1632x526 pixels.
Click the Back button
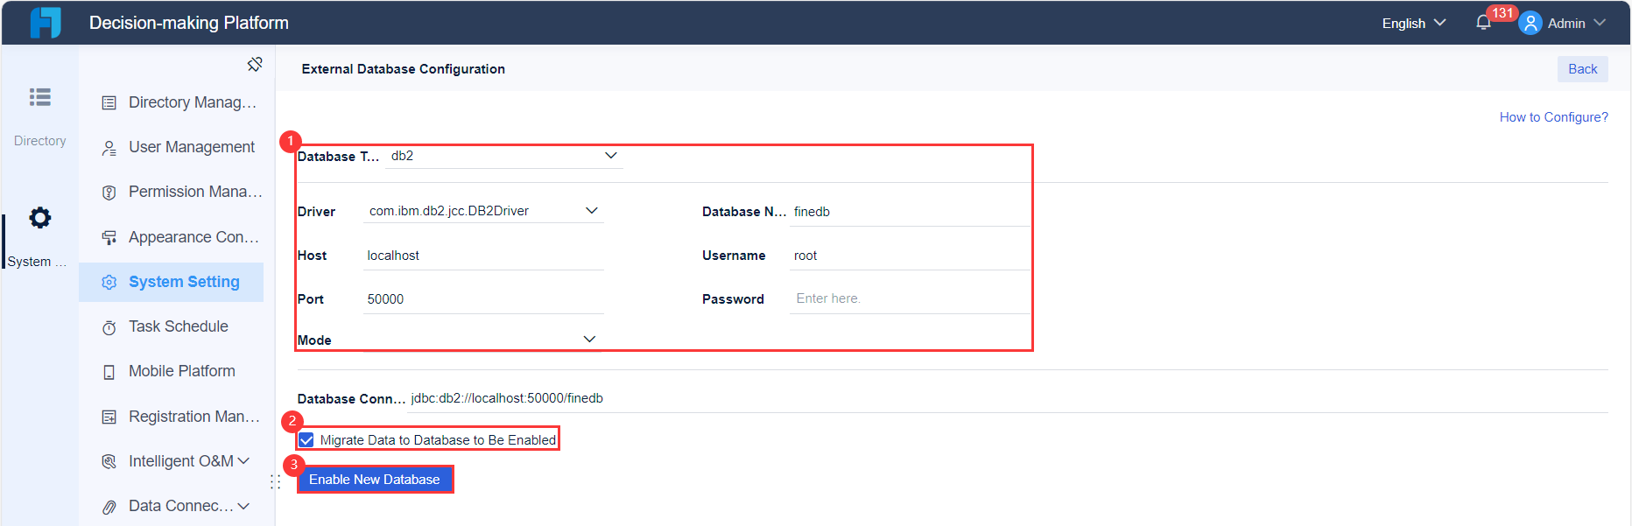click(x=1582, y=69)
